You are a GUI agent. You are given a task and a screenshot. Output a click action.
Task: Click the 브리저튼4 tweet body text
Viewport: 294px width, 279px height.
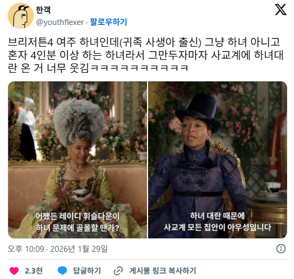coord(145,55)
